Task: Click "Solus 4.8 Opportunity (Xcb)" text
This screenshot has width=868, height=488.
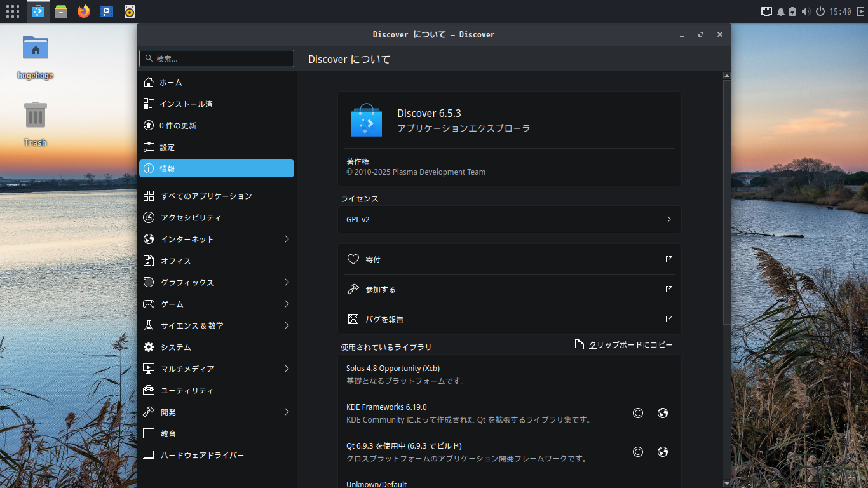Action: point(393,369)
